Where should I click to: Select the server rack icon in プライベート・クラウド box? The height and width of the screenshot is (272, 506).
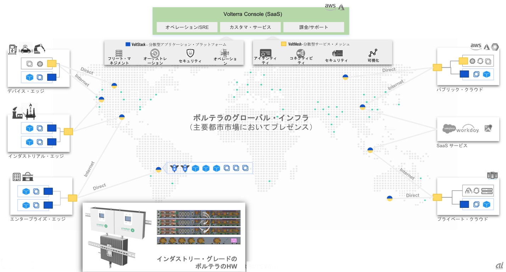click(487, 191)
